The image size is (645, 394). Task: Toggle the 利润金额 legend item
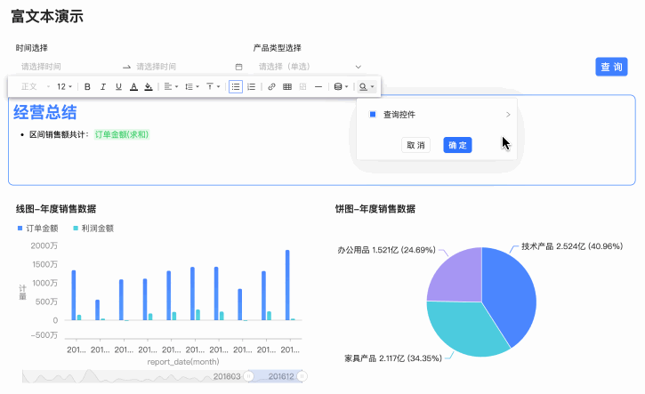93,229
